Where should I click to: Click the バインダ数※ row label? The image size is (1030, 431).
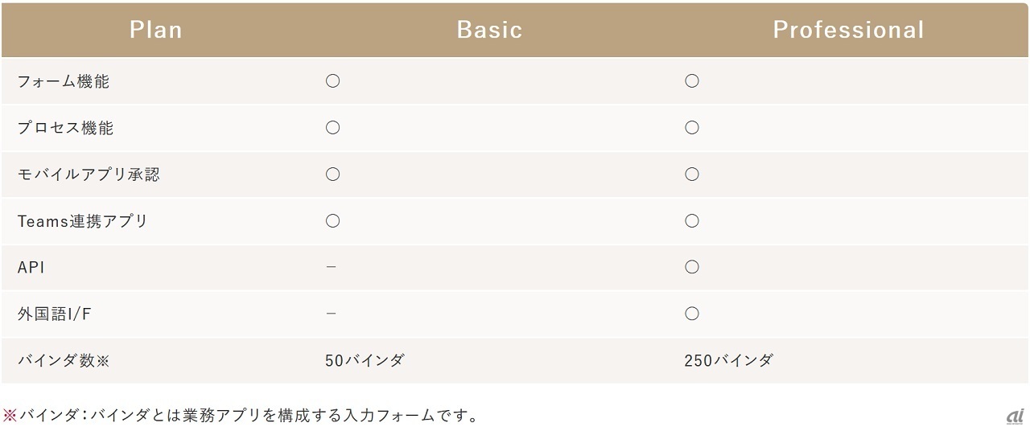pos(63,360)
